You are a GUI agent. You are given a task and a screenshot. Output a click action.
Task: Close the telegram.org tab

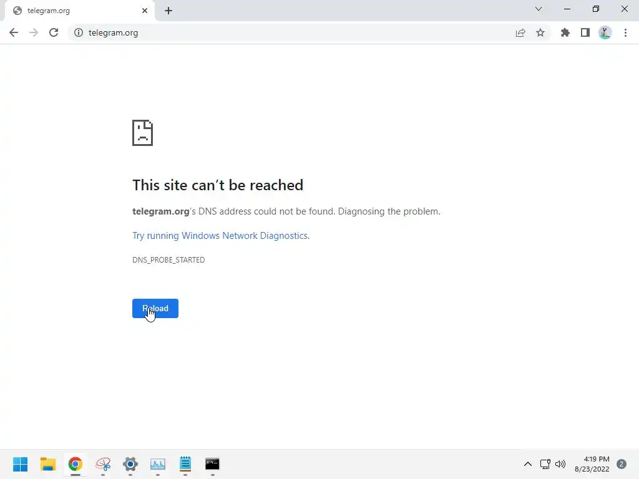click(145, 11)
